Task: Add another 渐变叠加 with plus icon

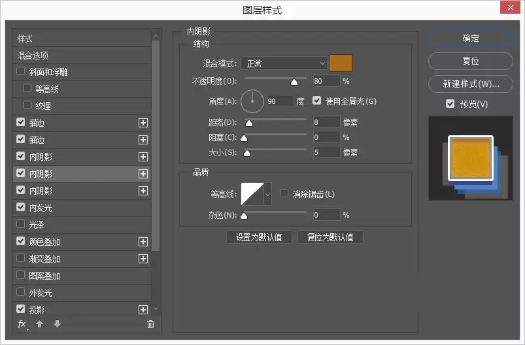Action: (143, 259)
